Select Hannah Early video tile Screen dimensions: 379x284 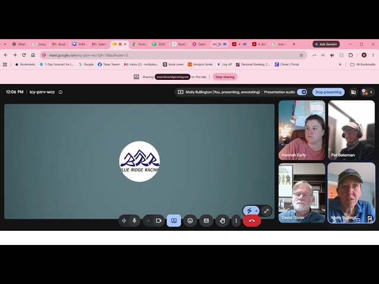pyautogui.click(x=301, y=130)
